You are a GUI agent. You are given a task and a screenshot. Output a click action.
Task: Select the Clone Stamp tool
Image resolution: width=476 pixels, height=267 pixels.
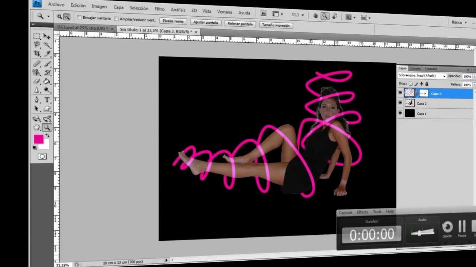coord(36,72)
